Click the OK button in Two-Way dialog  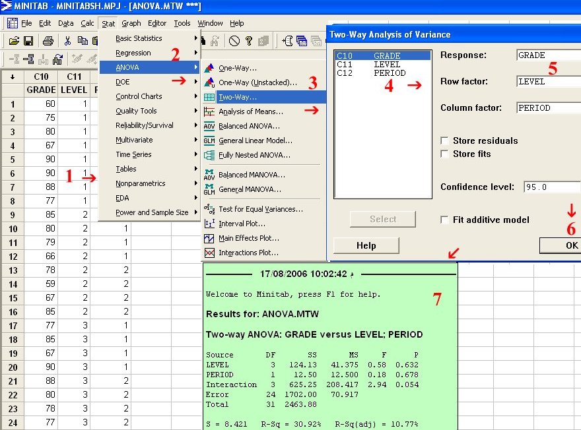pyautogui.click(x=561, y=246)
